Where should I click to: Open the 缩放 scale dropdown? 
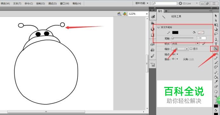coord(180,49)
